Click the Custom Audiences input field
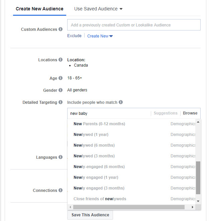Viewport: 209px width, 221px height. tap(134, 25)
